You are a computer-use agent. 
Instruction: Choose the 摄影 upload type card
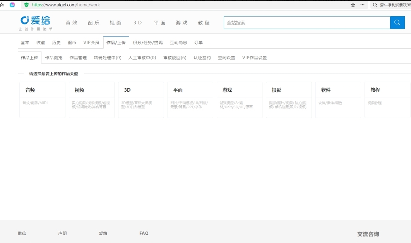(289, 99)
